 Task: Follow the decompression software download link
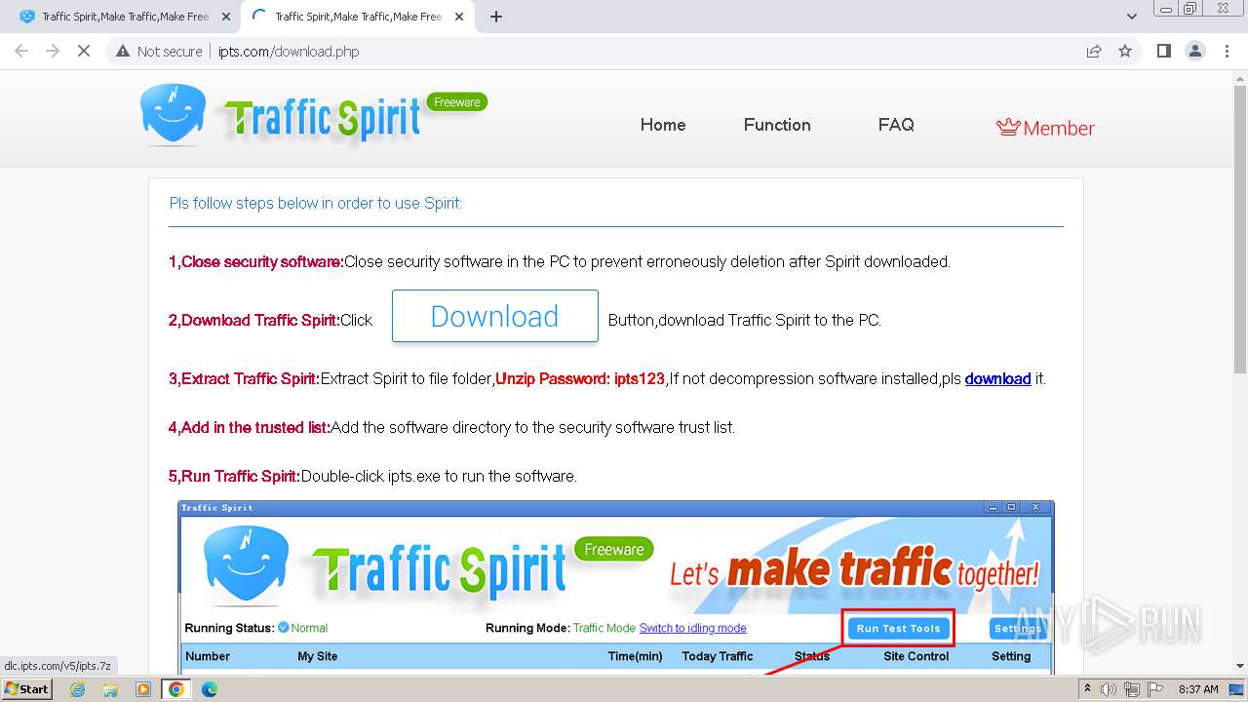click(x=997, y=378)
